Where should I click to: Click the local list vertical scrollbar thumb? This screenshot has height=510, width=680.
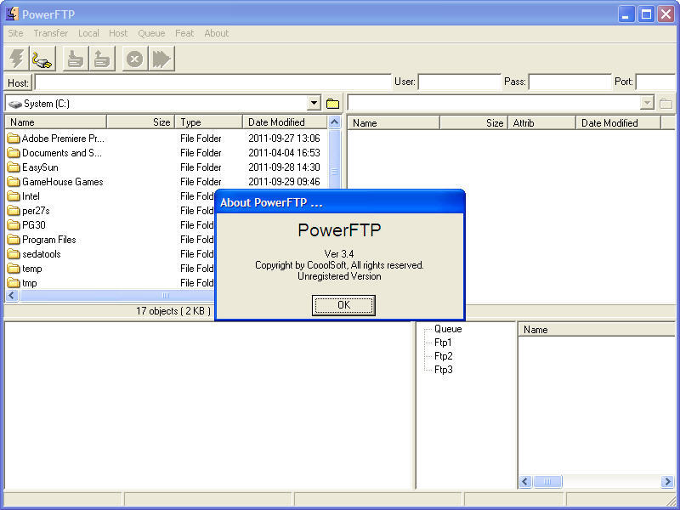click(334, 159)
